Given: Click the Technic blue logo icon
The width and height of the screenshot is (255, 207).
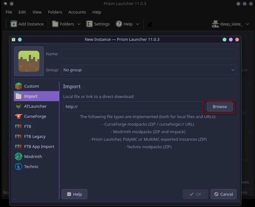Looking at the screenshot, I should click(19, 166).
